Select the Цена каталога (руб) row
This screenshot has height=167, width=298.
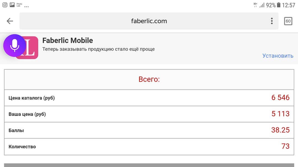[149, 98]
